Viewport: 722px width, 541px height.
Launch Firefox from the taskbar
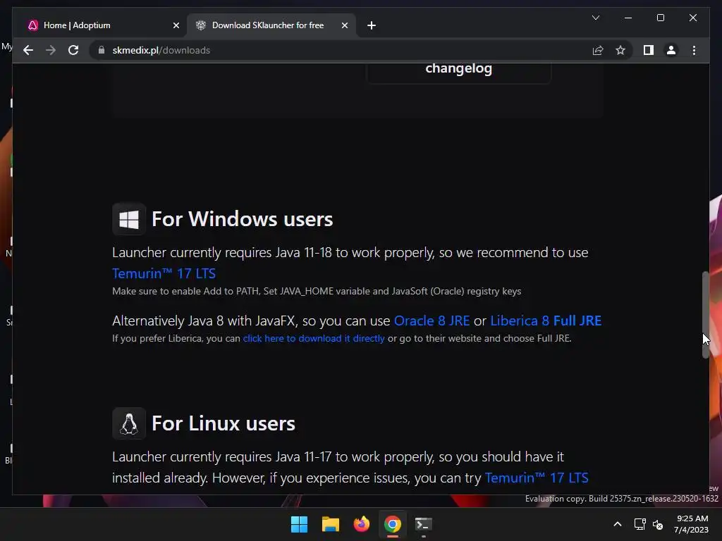click(x=362, y=524)
